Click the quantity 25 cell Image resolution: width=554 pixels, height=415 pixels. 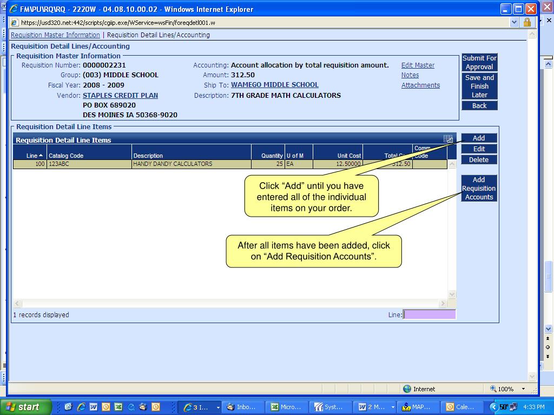point(268,164)
